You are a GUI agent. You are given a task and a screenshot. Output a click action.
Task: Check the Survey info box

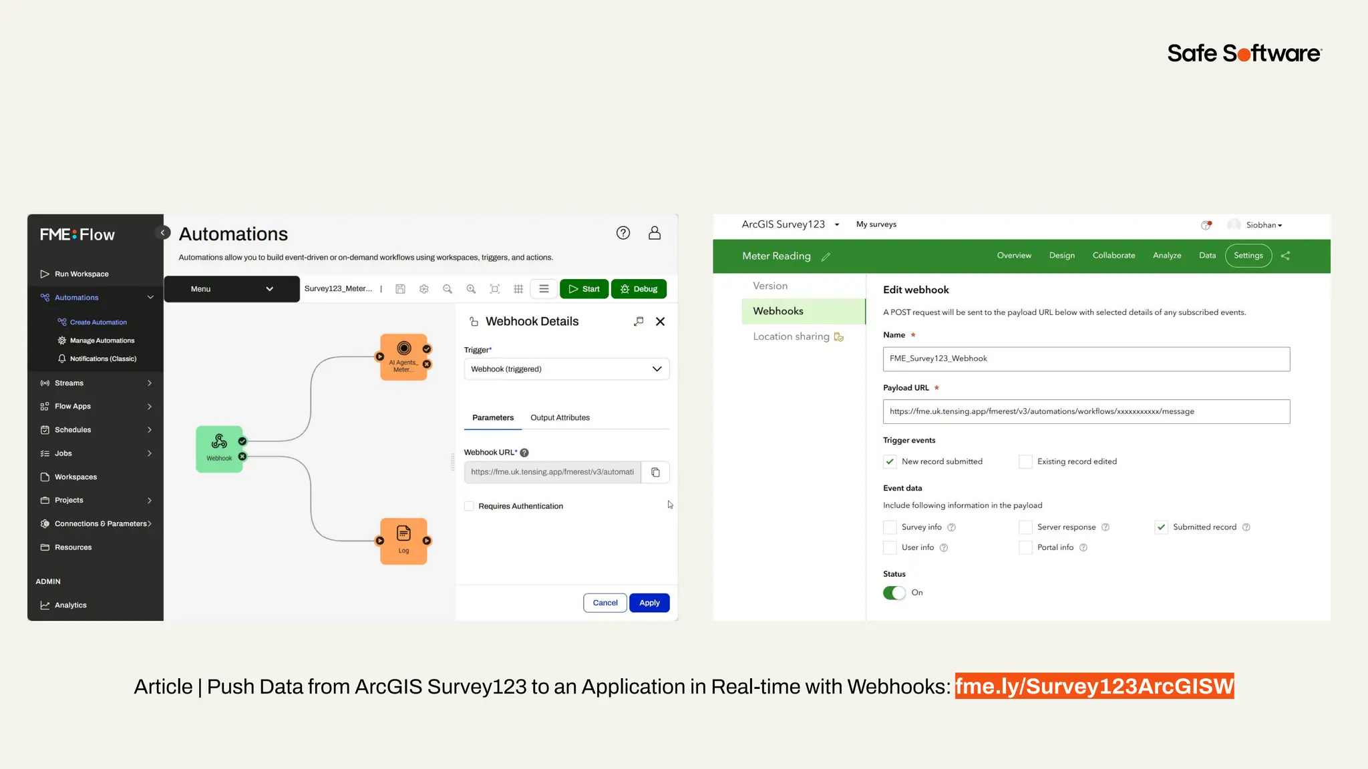point(890,527)
